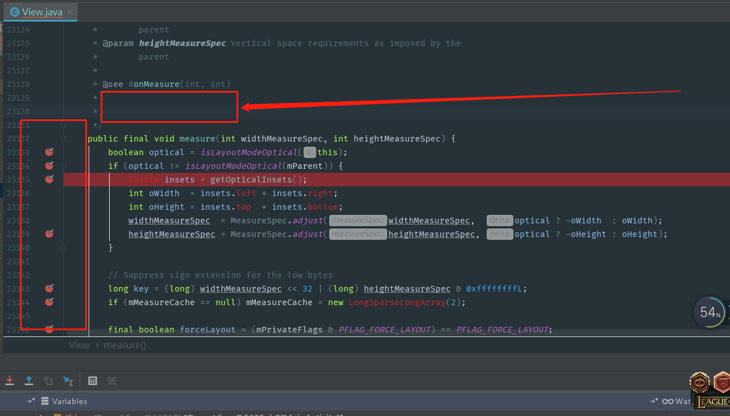The width and height of the screenshot is (730, 416).
Task: Click the restore layout arrow left of Watches
Action: (x=654, y=401)
